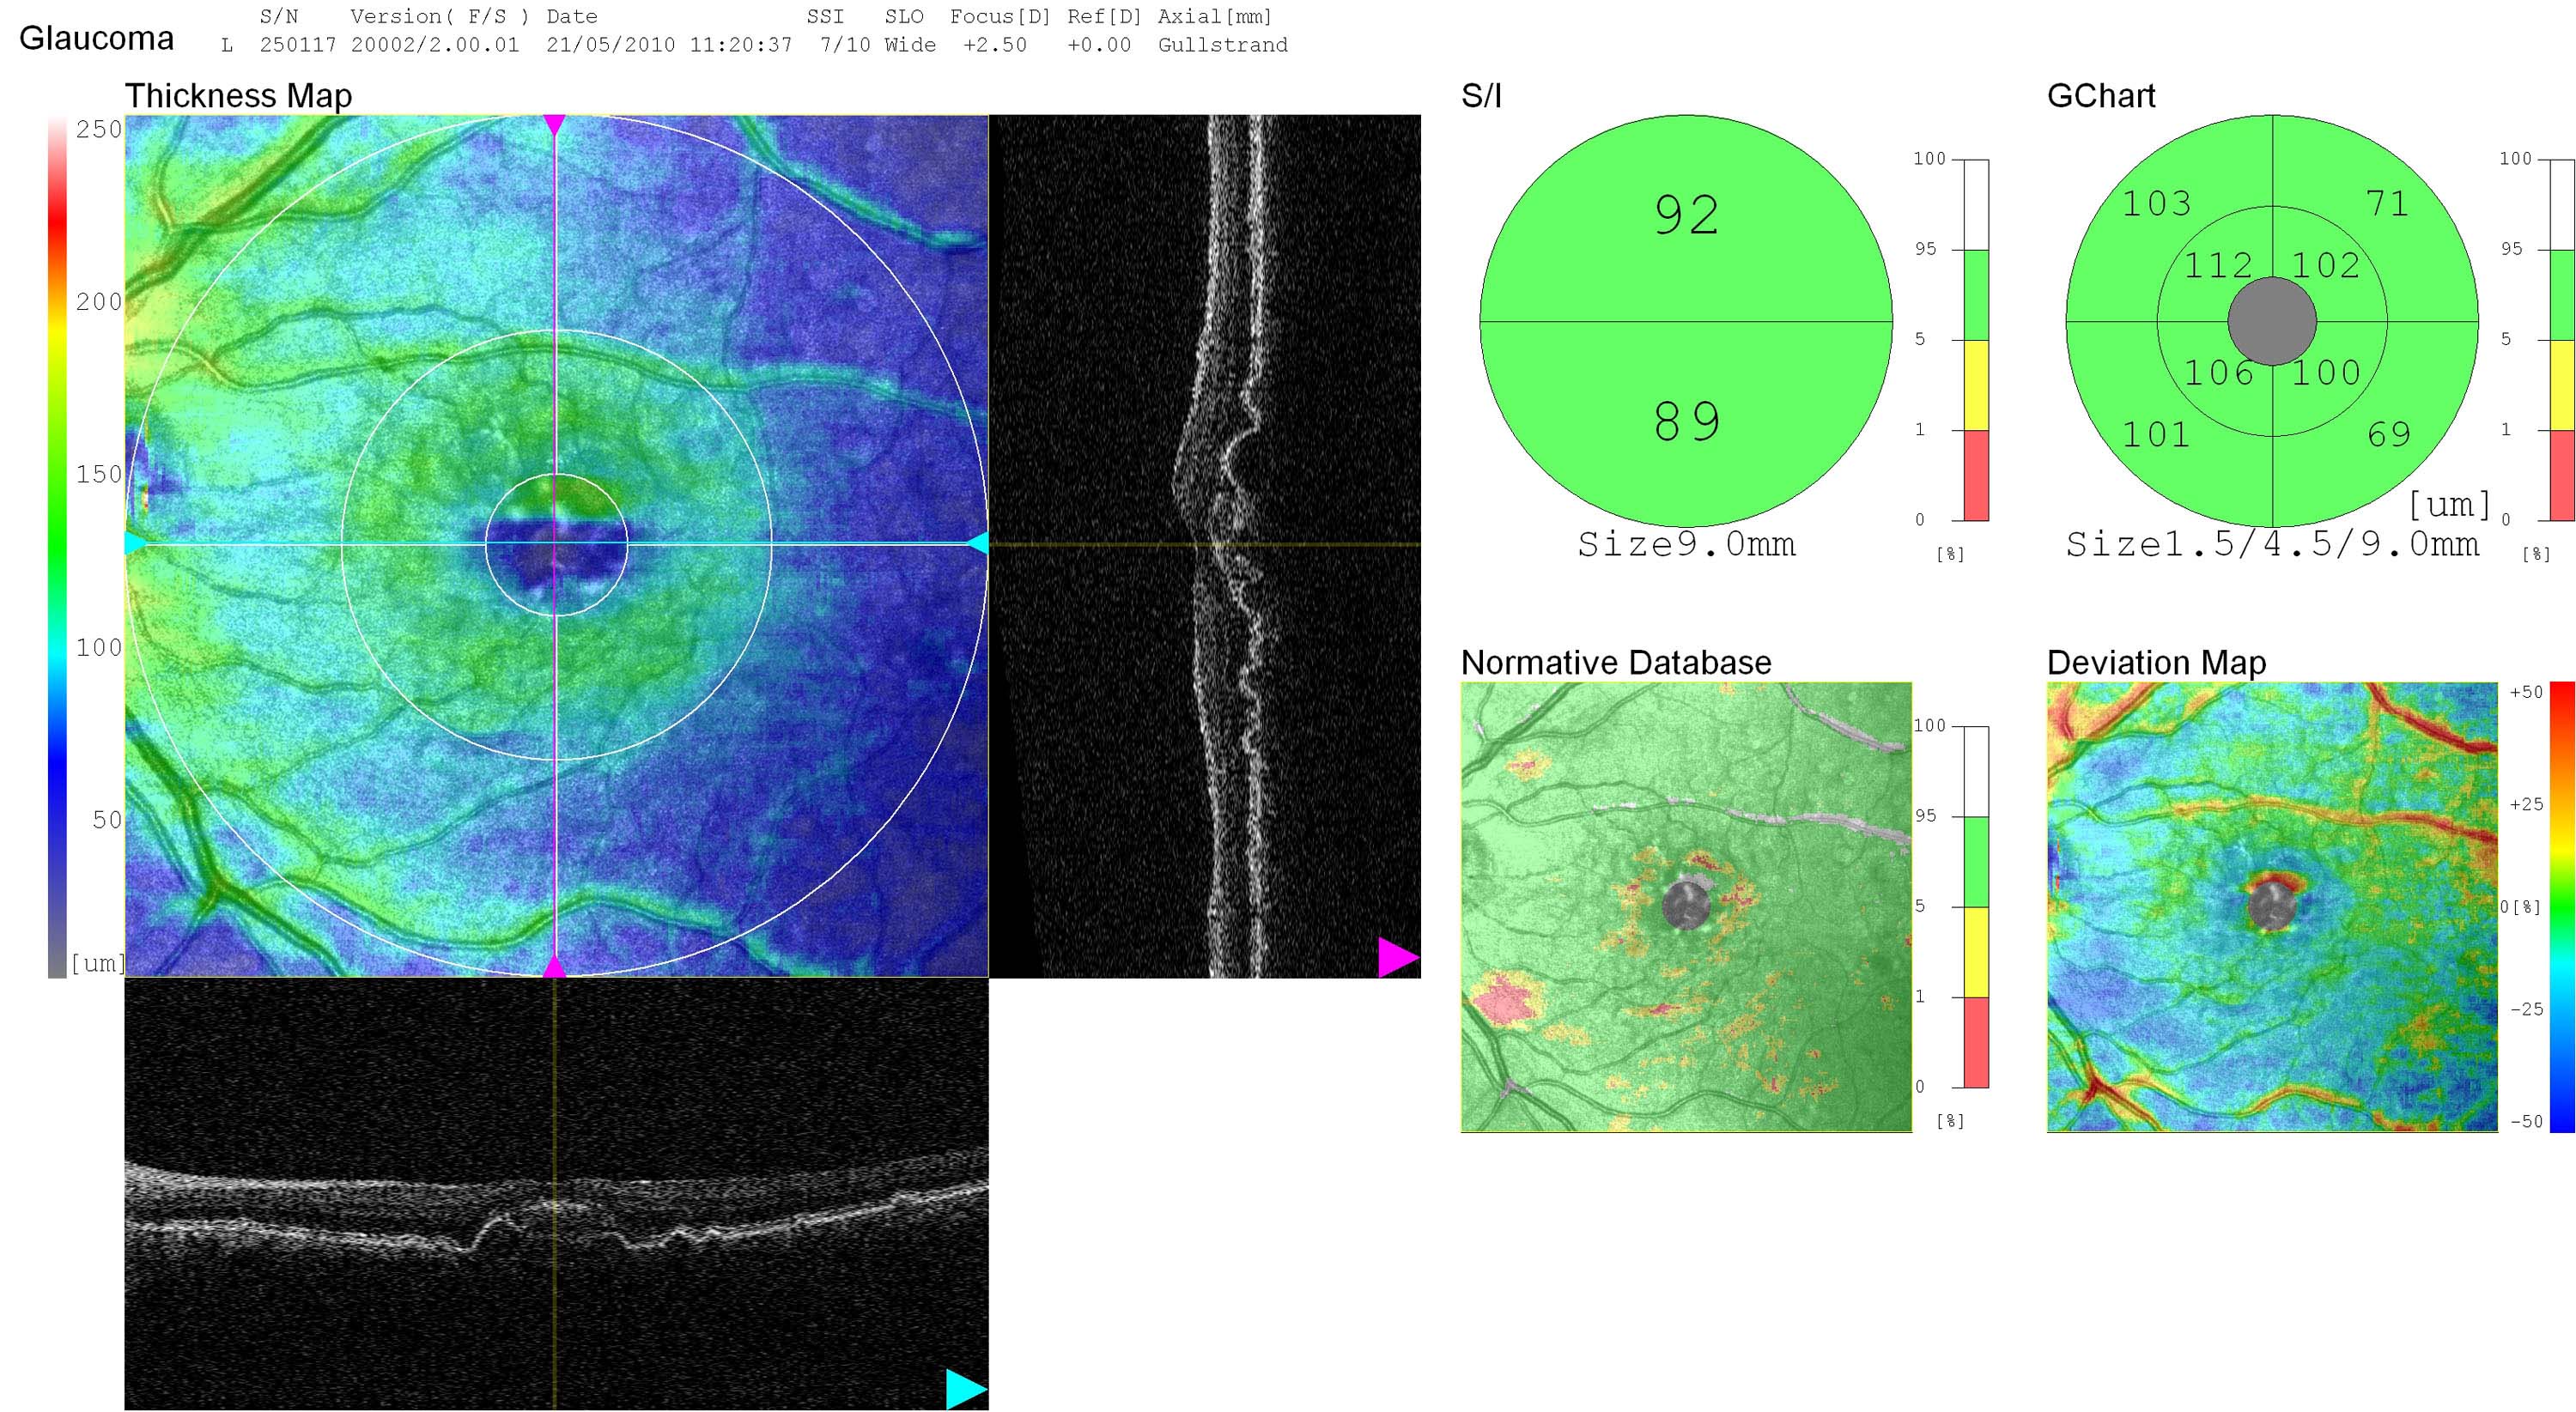Click the 250 label on thickness scale
Image resolution: width=2576 pixels, height=1412 pixels.
click(x=99, y=129)
